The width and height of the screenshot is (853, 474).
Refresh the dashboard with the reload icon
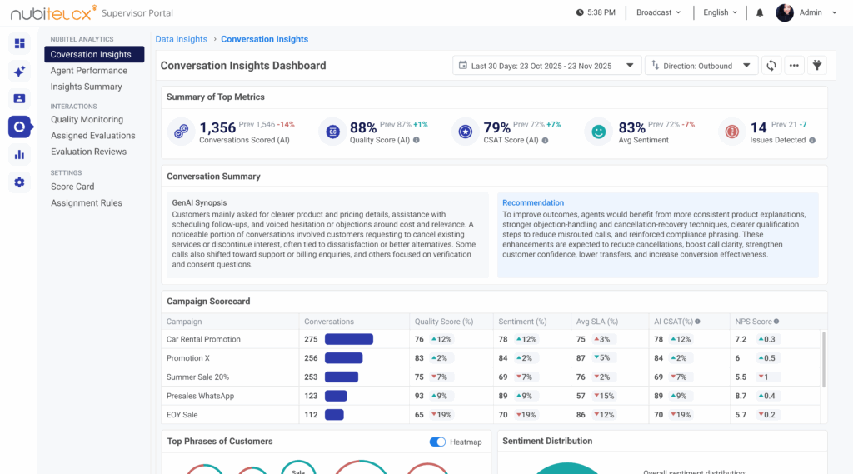tap(771, 66)
